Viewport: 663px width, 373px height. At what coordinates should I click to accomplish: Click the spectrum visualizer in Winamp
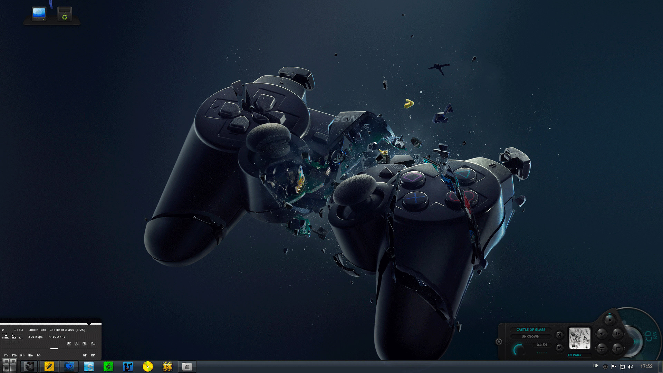[x=12, y=337]
